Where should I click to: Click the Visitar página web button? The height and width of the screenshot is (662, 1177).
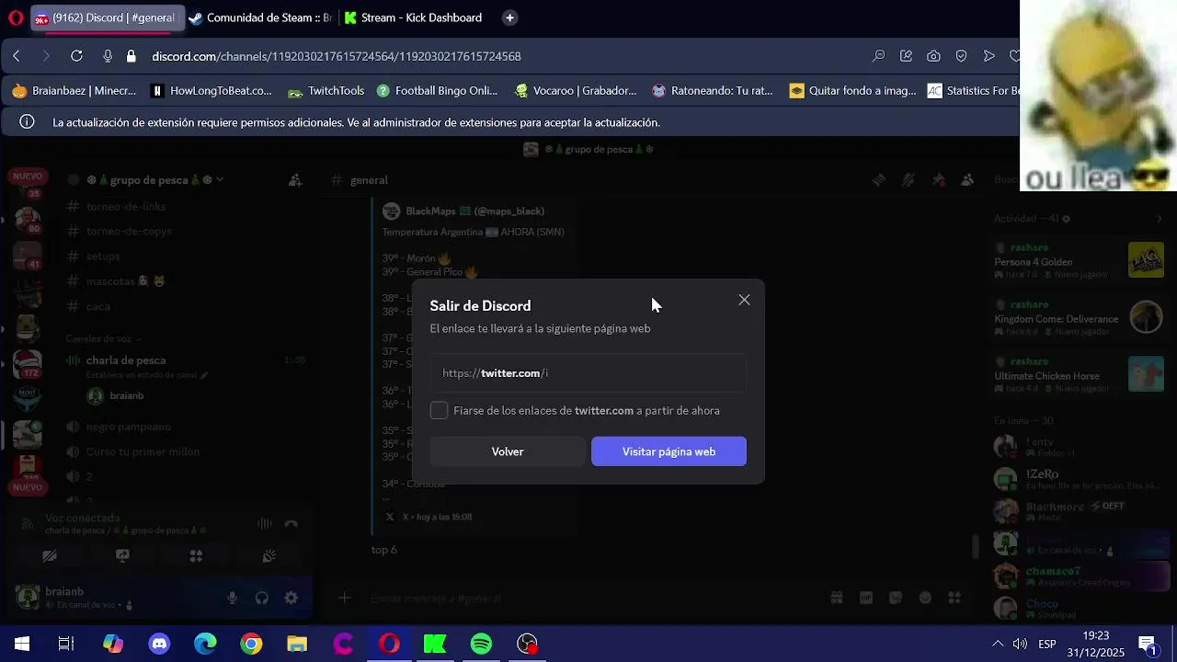668,451
